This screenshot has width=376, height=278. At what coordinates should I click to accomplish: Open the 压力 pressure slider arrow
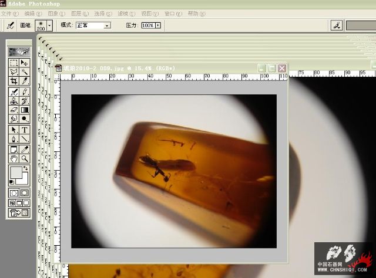[158, 25]
